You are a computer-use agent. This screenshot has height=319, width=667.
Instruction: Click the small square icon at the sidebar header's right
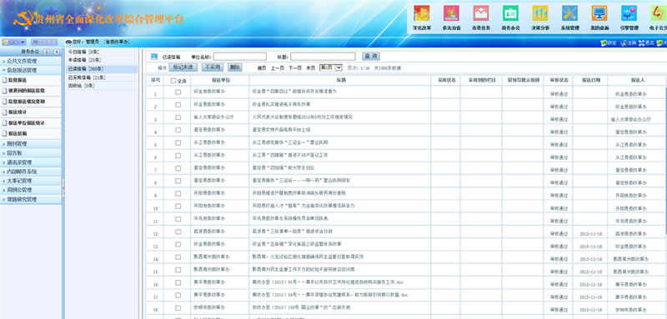click(x=57, y=52)
